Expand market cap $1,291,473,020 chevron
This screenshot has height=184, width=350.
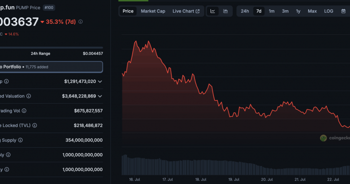[x=100, y=81]
